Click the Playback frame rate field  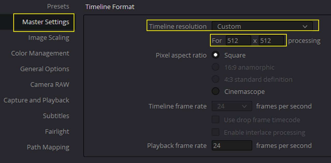click(x=232, y=145)
